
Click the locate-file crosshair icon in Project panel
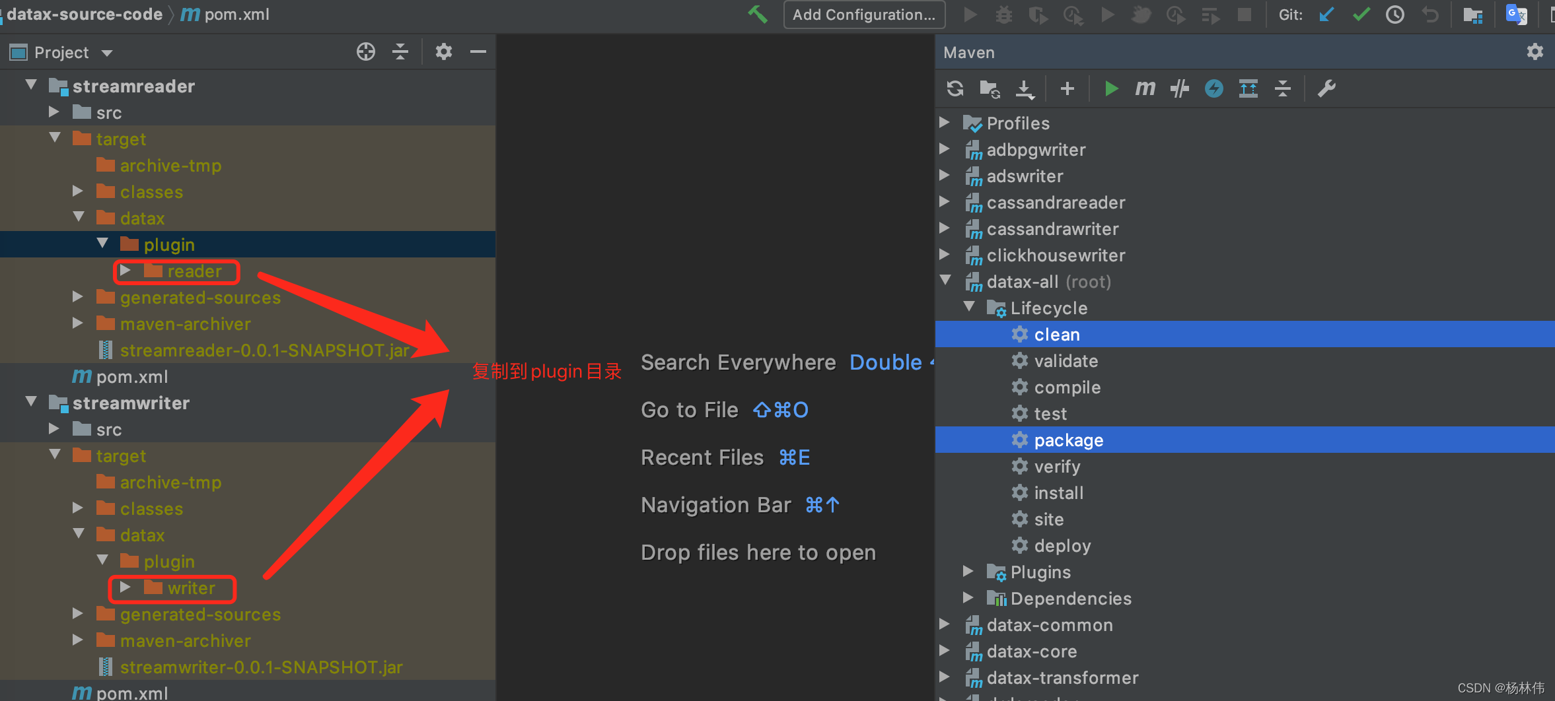[x=366, y=51]
